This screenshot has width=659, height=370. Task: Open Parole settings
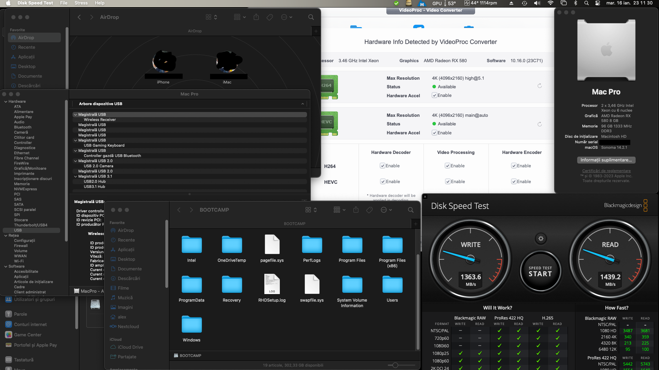pyautogui.click(x=20, y=314)
